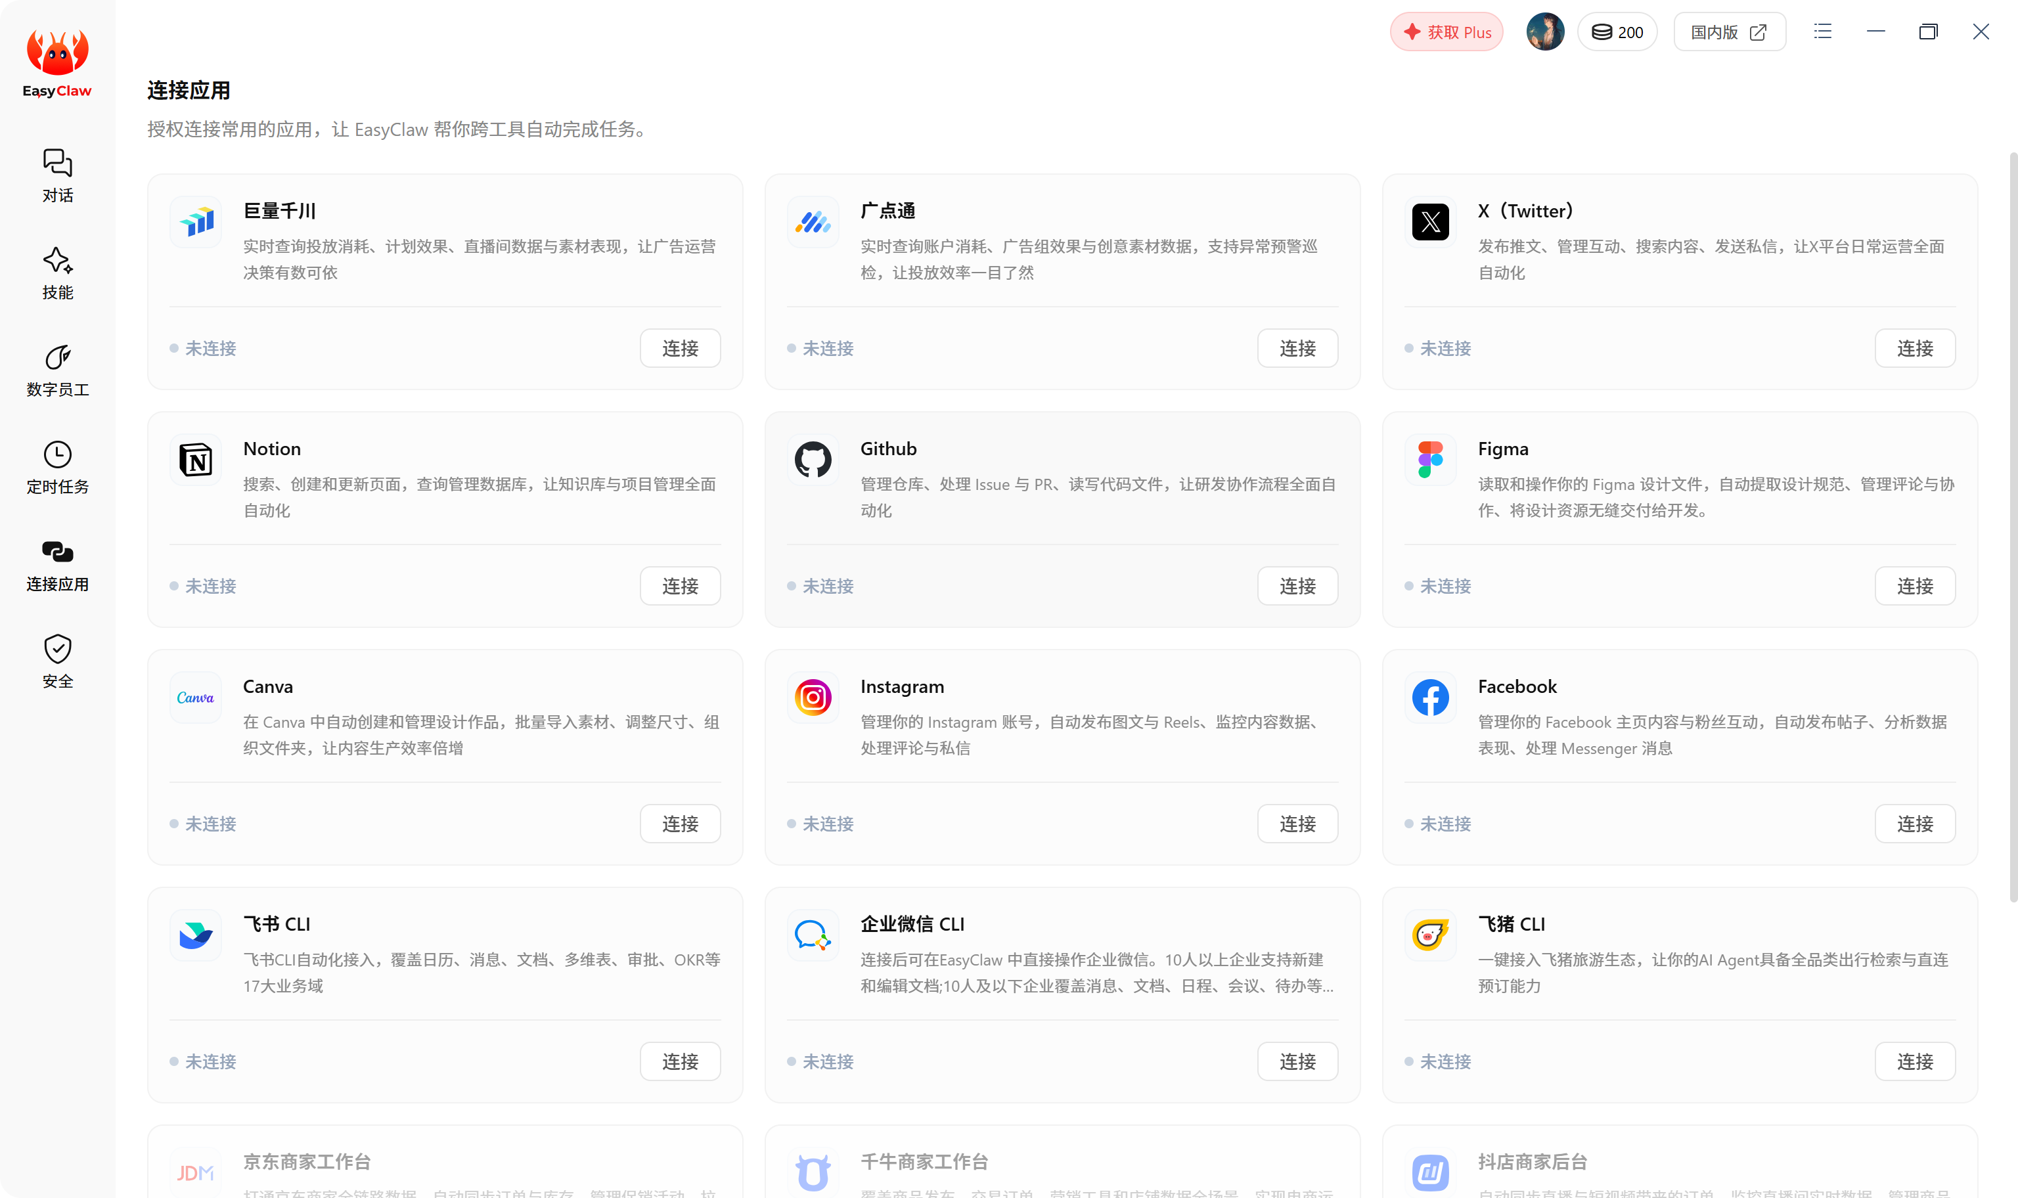This screenshot has height=1198, width=2018.
Task: Connect the X (Twitter) app
Action: click(x=1916, y=348)
